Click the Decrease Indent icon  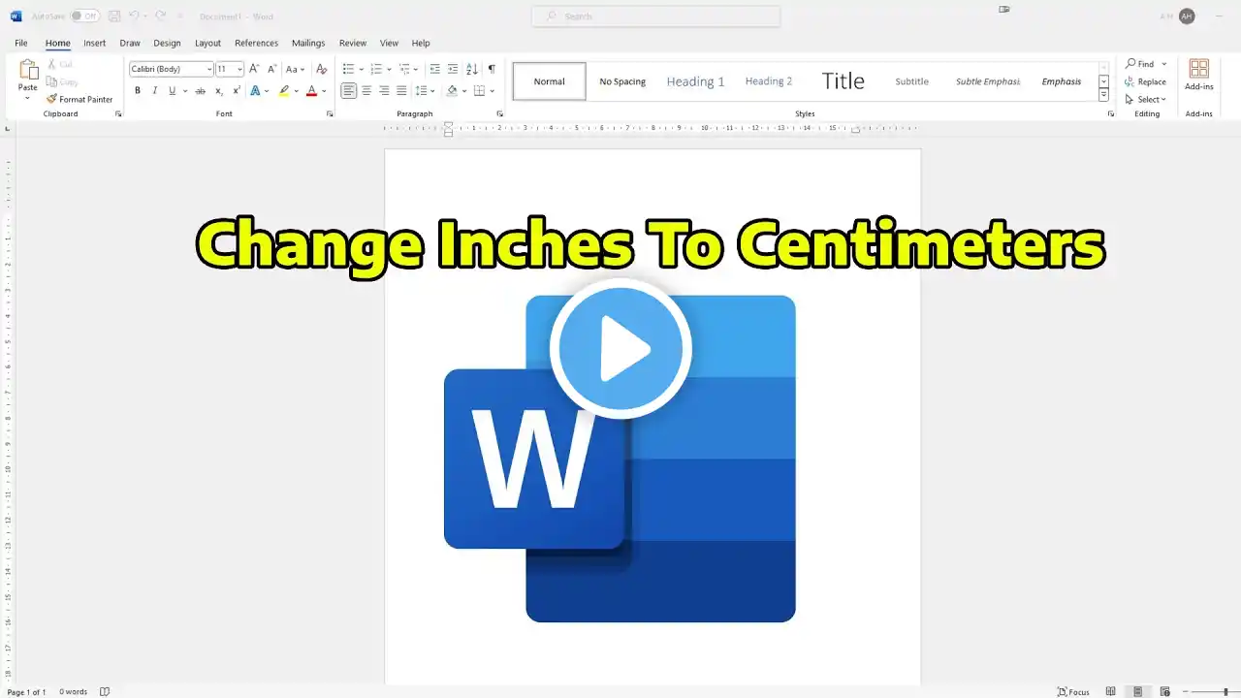(434, 69)
